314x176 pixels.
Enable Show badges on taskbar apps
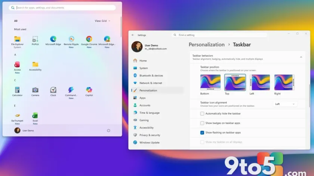(202, 123)
